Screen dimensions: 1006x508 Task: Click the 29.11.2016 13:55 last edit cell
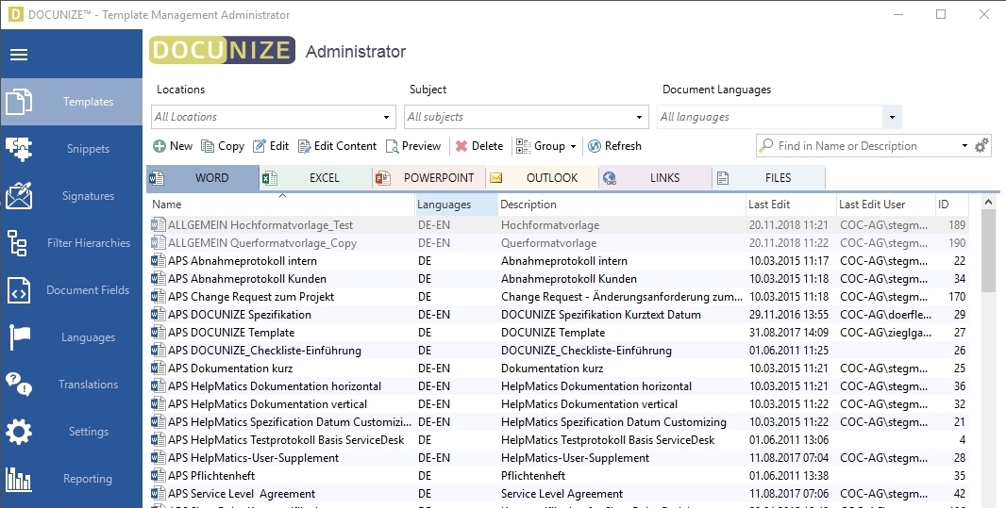click(x=789, y=315)
